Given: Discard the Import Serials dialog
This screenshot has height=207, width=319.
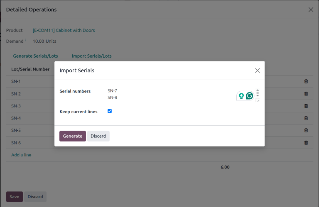Looking at the screenshot, I should coord(98,136).
